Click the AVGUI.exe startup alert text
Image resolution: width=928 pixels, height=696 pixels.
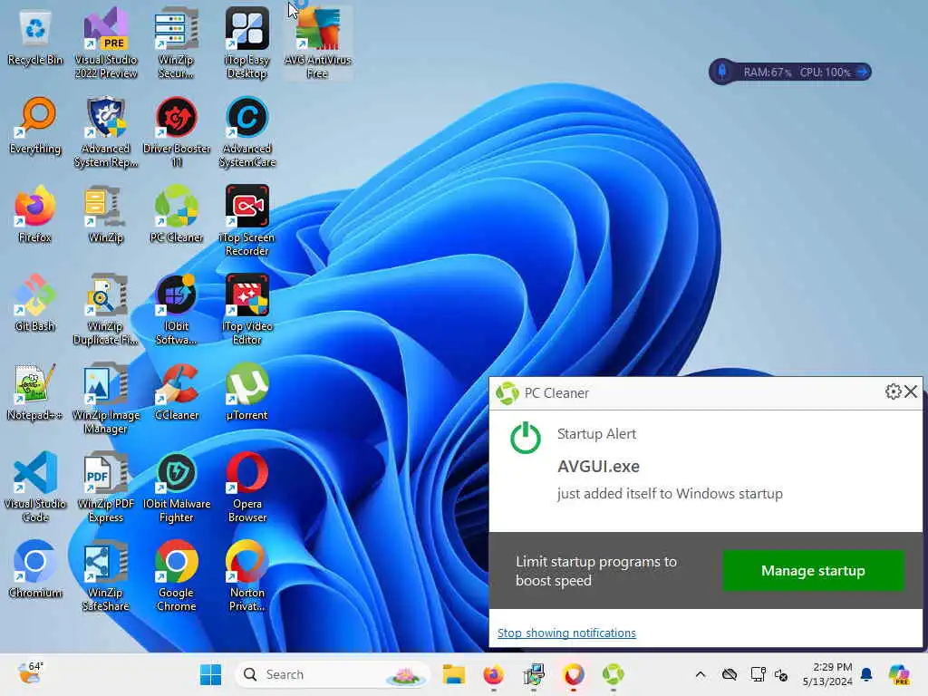pos(598,467)
